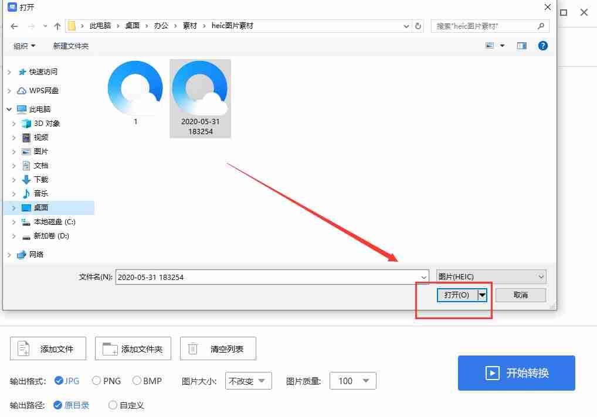Open the 文件名 dropdown arrow
This screenshot has height=417, width=597.
(423, 277)
